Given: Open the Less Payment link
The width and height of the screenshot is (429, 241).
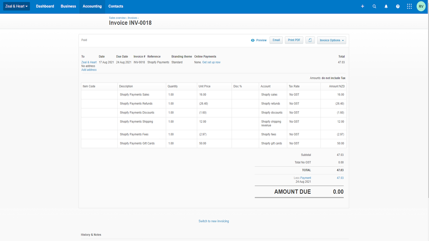Looking at the screenshot, I should pos(305,178).
